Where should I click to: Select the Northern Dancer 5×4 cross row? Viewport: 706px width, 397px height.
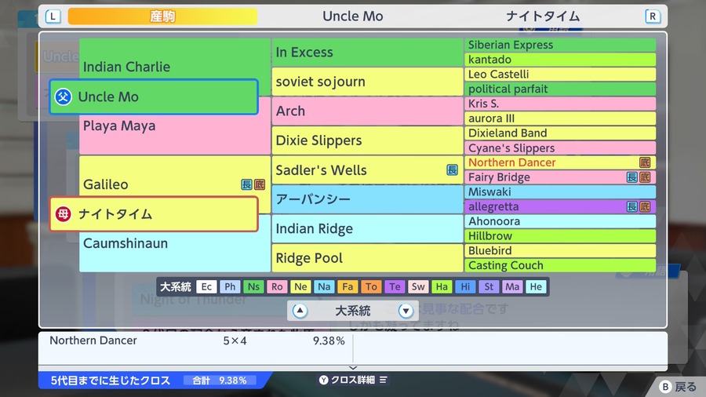click(x=196, y=341)
